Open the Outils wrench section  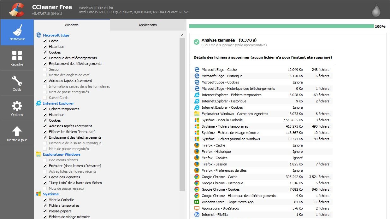(x=17, y=83)
